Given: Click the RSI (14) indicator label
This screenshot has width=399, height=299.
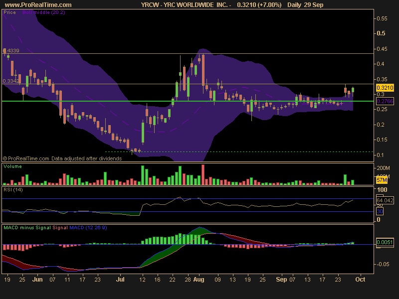Looking at the screenshot, I should click(x=13, y=190).
